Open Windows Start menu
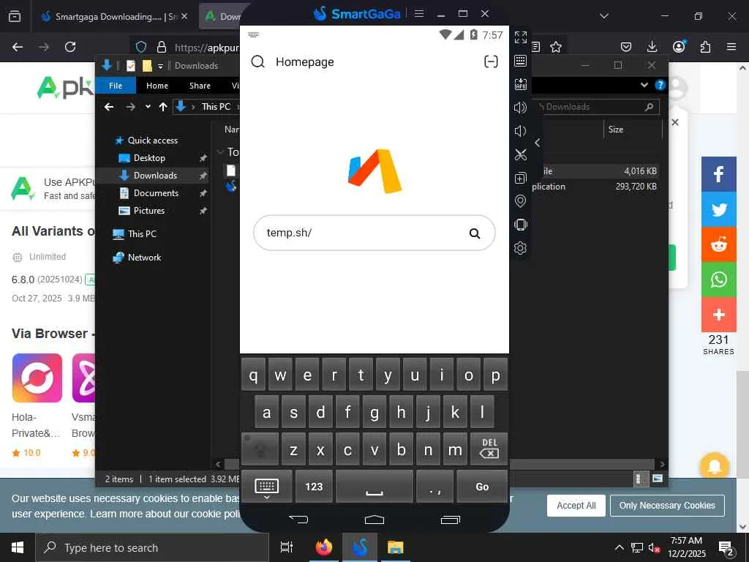This screenshot has width=749, height=562. pos(18,547)
